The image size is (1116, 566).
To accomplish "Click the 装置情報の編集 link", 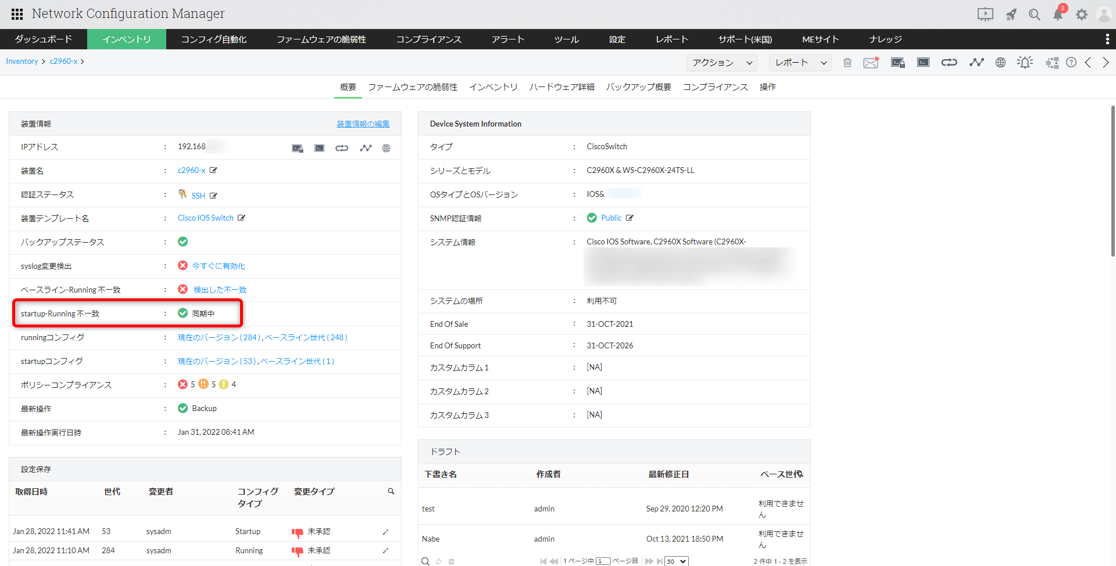I will point(363,124).
